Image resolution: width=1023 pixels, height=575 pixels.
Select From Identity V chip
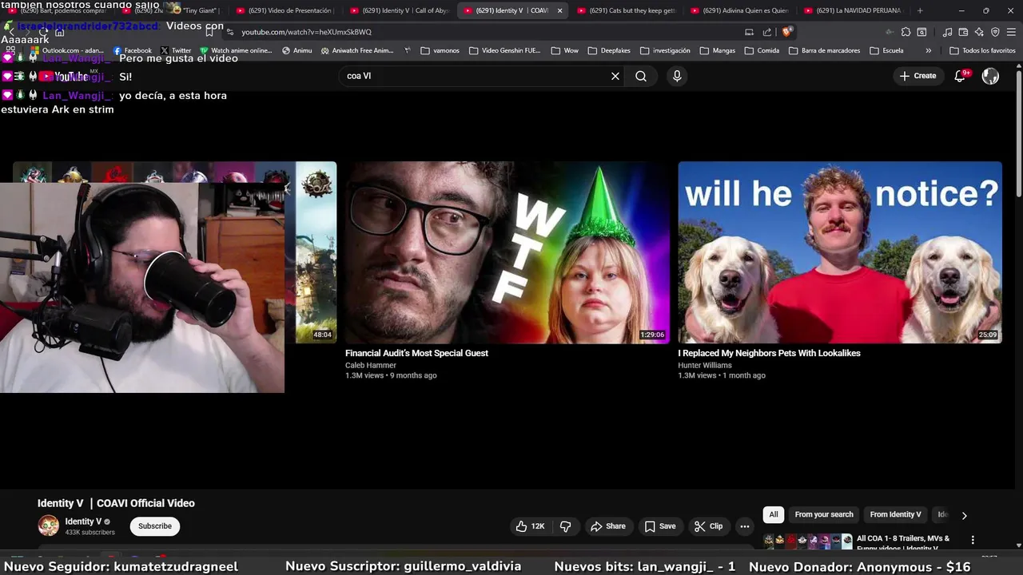pyautogui.click(x=895, y=514)
